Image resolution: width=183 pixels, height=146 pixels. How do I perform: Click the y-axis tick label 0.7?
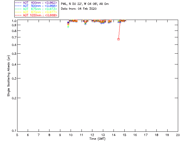[14, 37]
